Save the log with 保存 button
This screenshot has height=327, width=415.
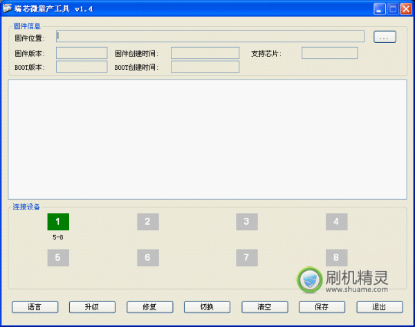pos(322,307)
